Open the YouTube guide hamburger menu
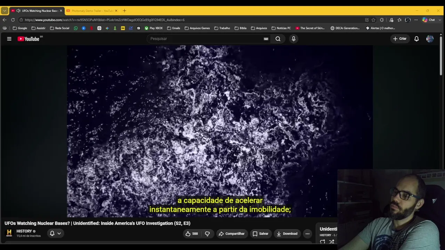This screenshot has height=250, width=445. (9, 39)
